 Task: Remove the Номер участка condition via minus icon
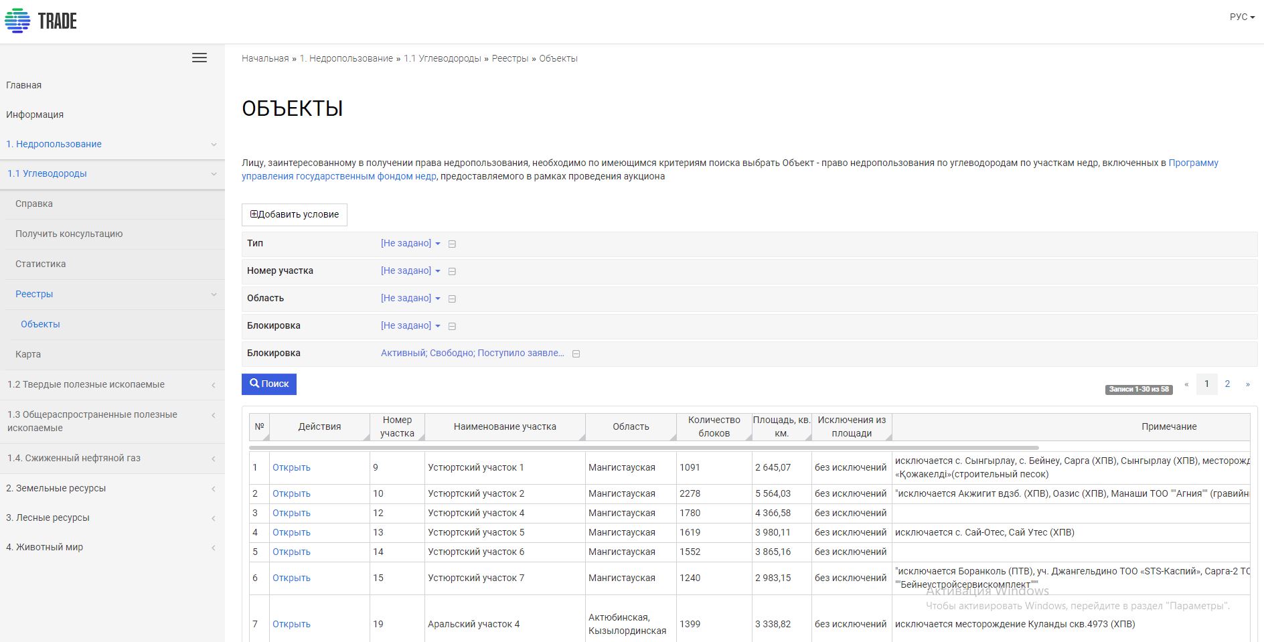[452, 272]
